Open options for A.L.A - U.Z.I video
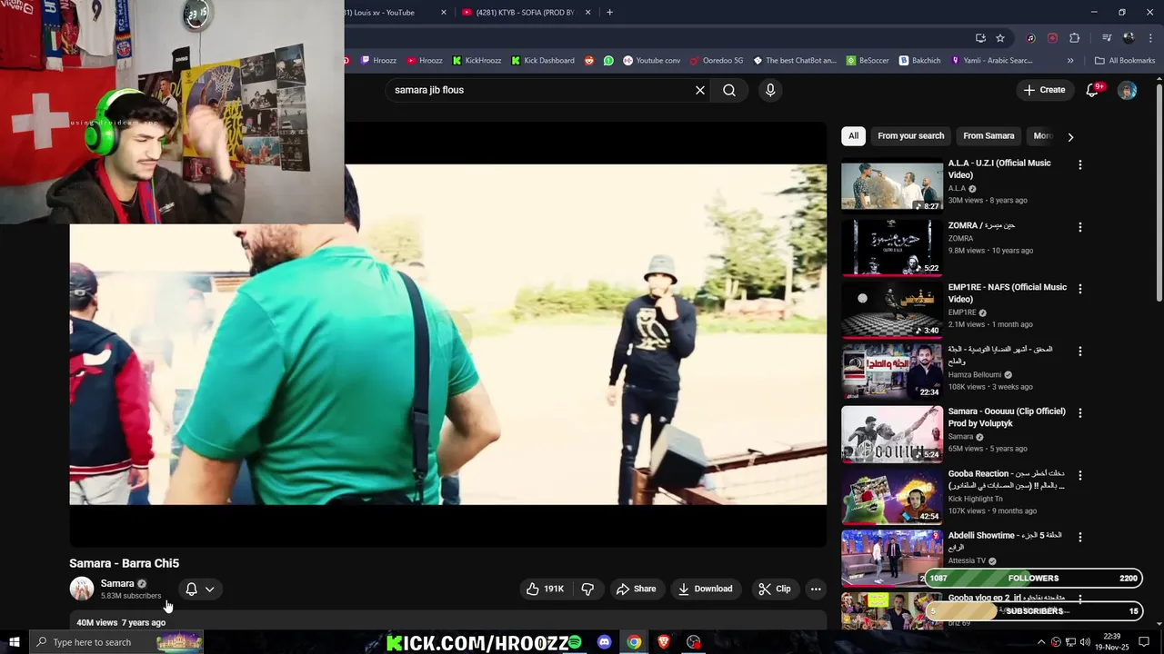The image size is (1164, 654). (1079, 165)
